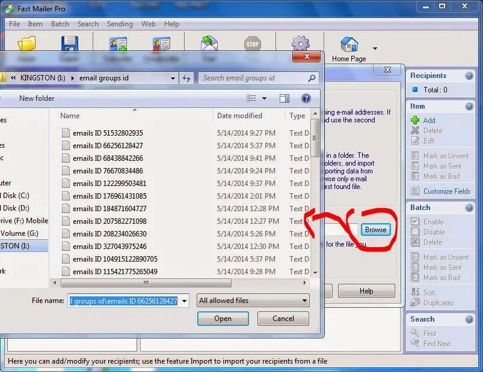This screenshot has height=372, width=483.
Task: Click the New folder button
Action: pyautogui.click(x=37, y=98)
